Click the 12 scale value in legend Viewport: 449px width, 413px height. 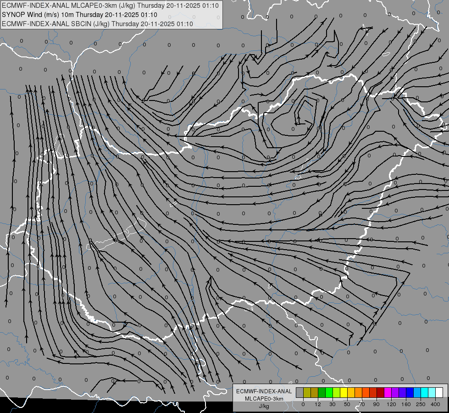tap(318, 405)
